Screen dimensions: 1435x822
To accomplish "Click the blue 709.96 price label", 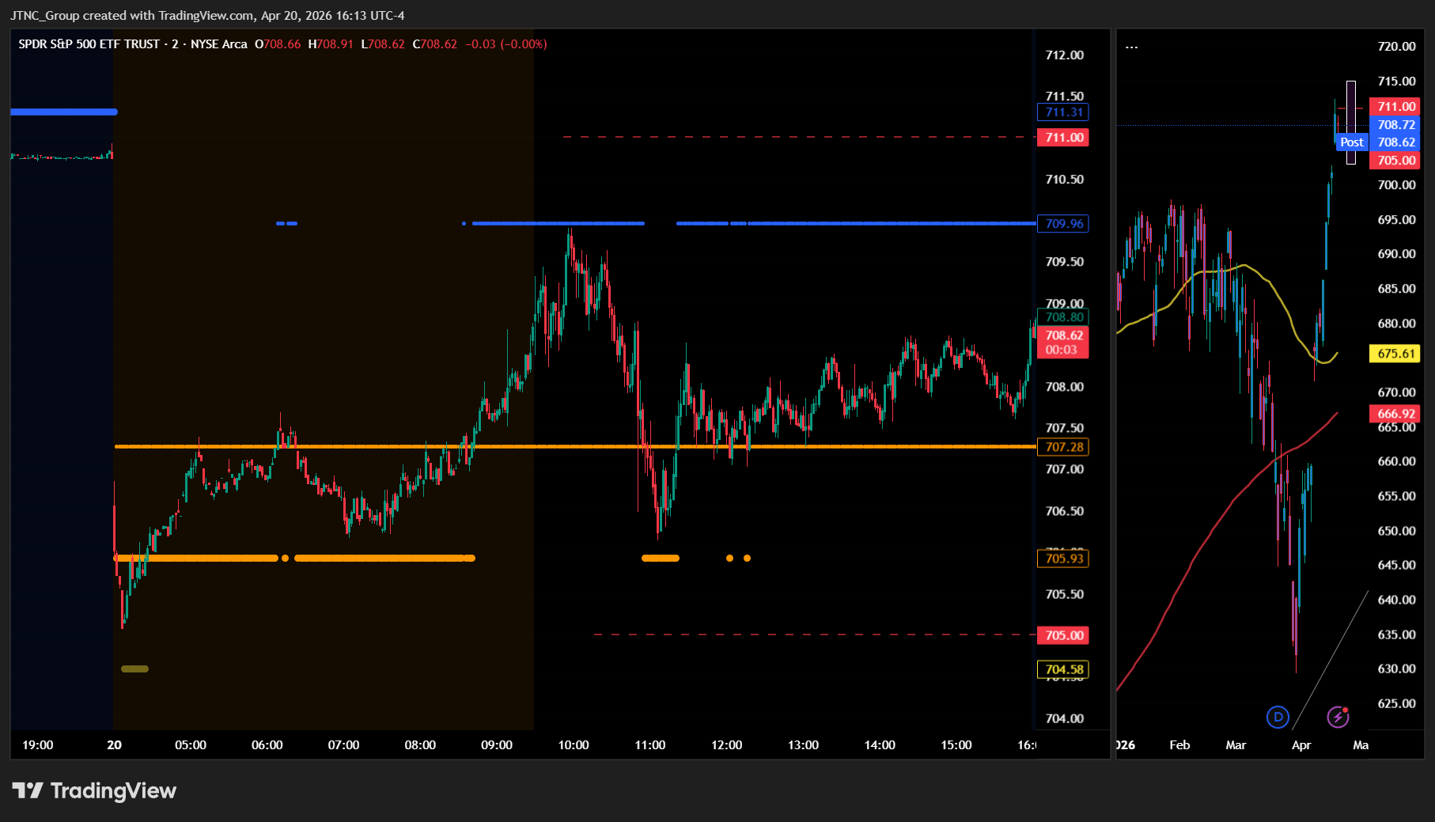I will pos(1063,224).
